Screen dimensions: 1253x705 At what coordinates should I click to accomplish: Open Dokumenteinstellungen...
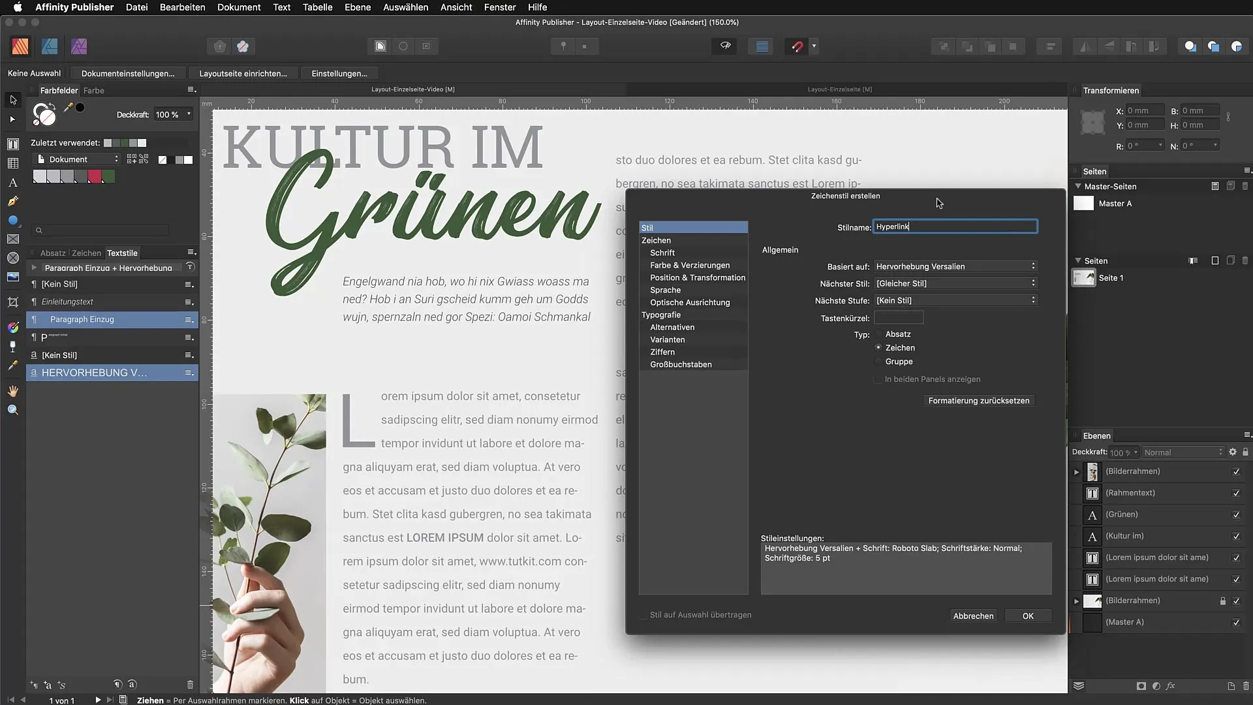[x=128, y=73]
